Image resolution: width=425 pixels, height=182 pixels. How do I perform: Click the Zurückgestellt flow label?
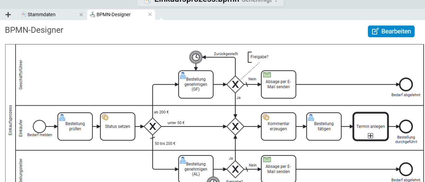click(x=226, y=54)
